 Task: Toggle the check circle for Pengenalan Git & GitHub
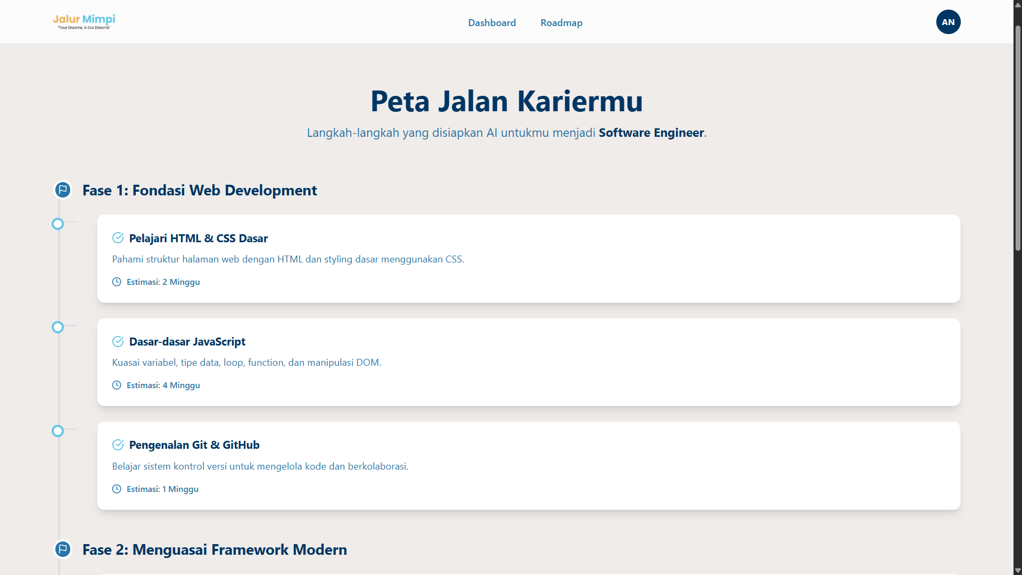[118, 445]
